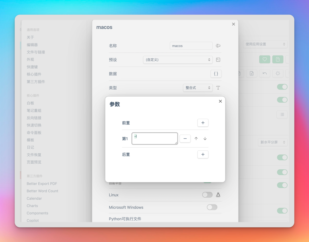Image resolution: width=309 pixels, height=242 pixels.
Task: Click the green heart button in background settings
Action: coord(265,59)
